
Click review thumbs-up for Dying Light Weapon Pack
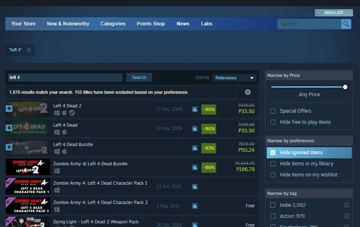point(195,225)
